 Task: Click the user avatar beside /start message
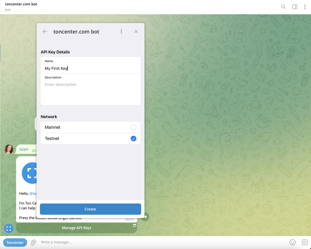(9, 149)
